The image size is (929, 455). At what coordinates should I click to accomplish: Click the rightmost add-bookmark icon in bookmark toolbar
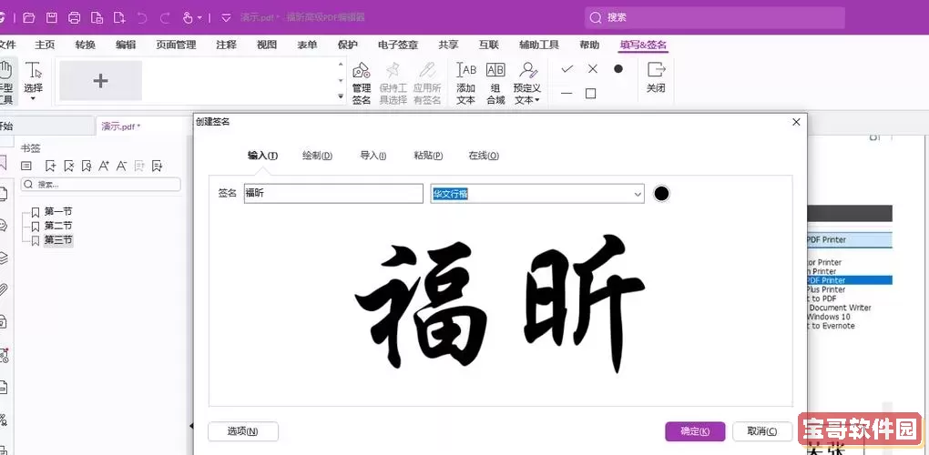(157, 166)
